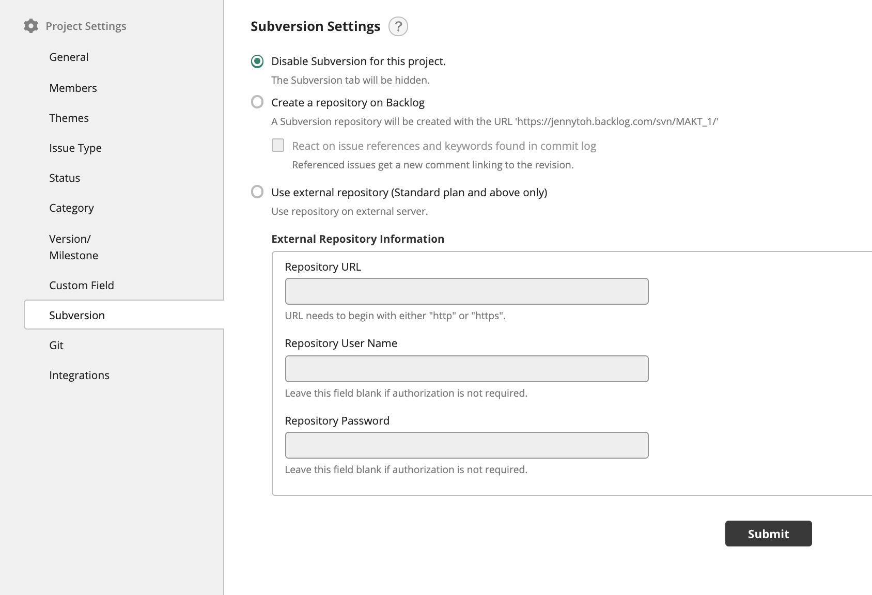Go to Status settings
This screenshot has width=872, height=595.
(x=65, y=178)
